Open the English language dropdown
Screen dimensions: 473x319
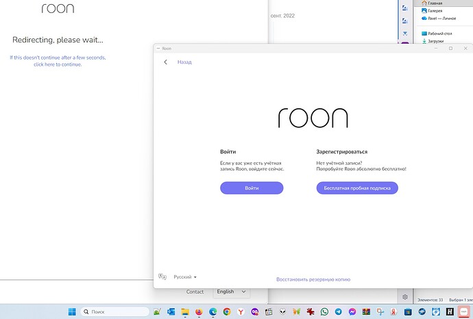tap(232, 292)
